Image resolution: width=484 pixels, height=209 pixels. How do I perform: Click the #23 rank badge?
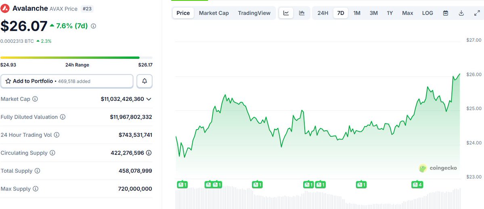pos(87,8)
